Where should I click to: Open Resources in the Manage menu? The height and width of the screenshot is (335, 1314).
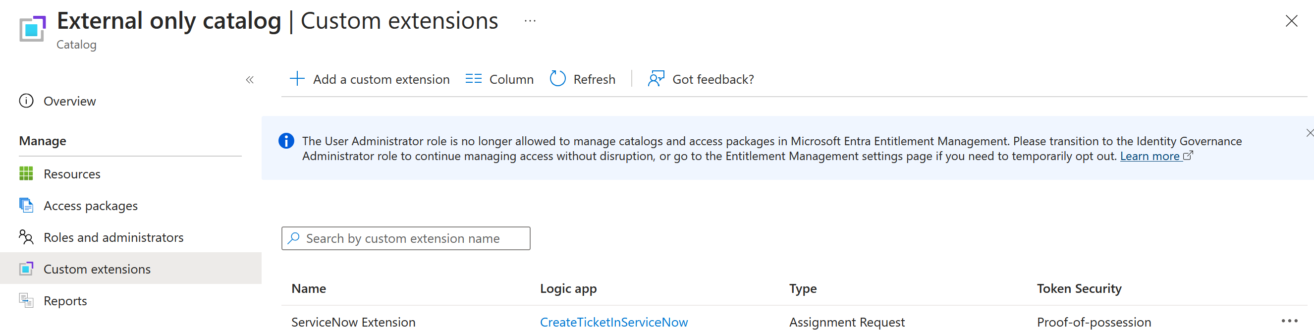point(72,174)
